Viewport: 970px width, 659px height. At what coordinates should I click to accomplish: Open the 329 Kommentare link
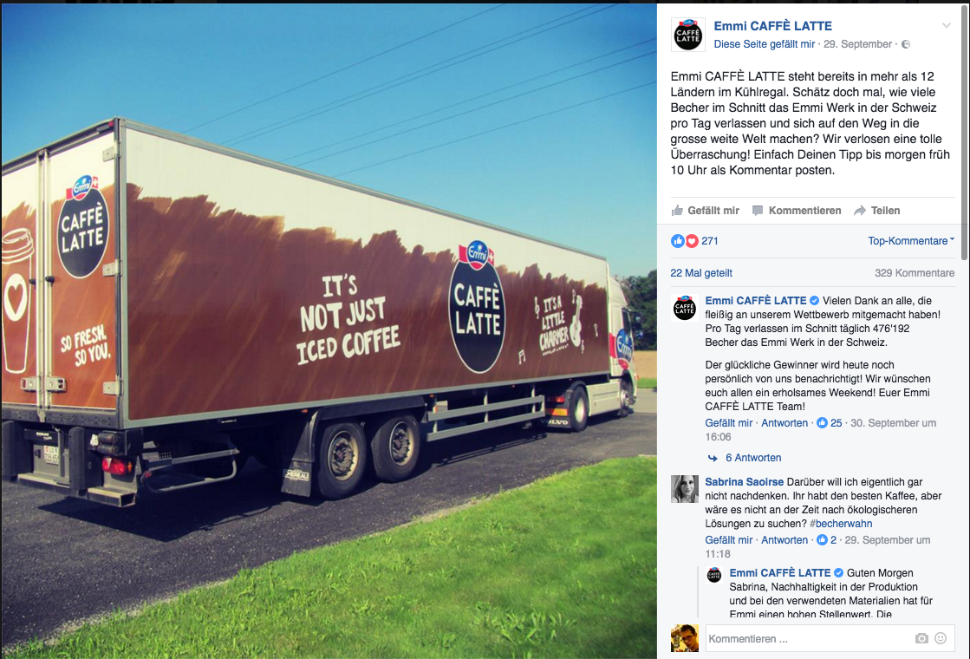click(x=915, y=273)
